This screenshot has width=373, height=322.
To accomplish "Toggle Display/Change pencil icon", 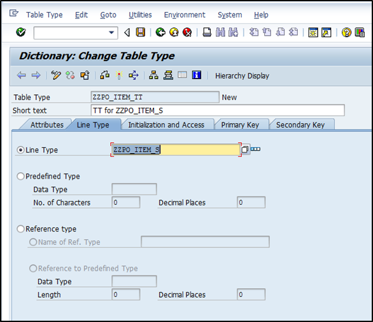I will point(56,75).
